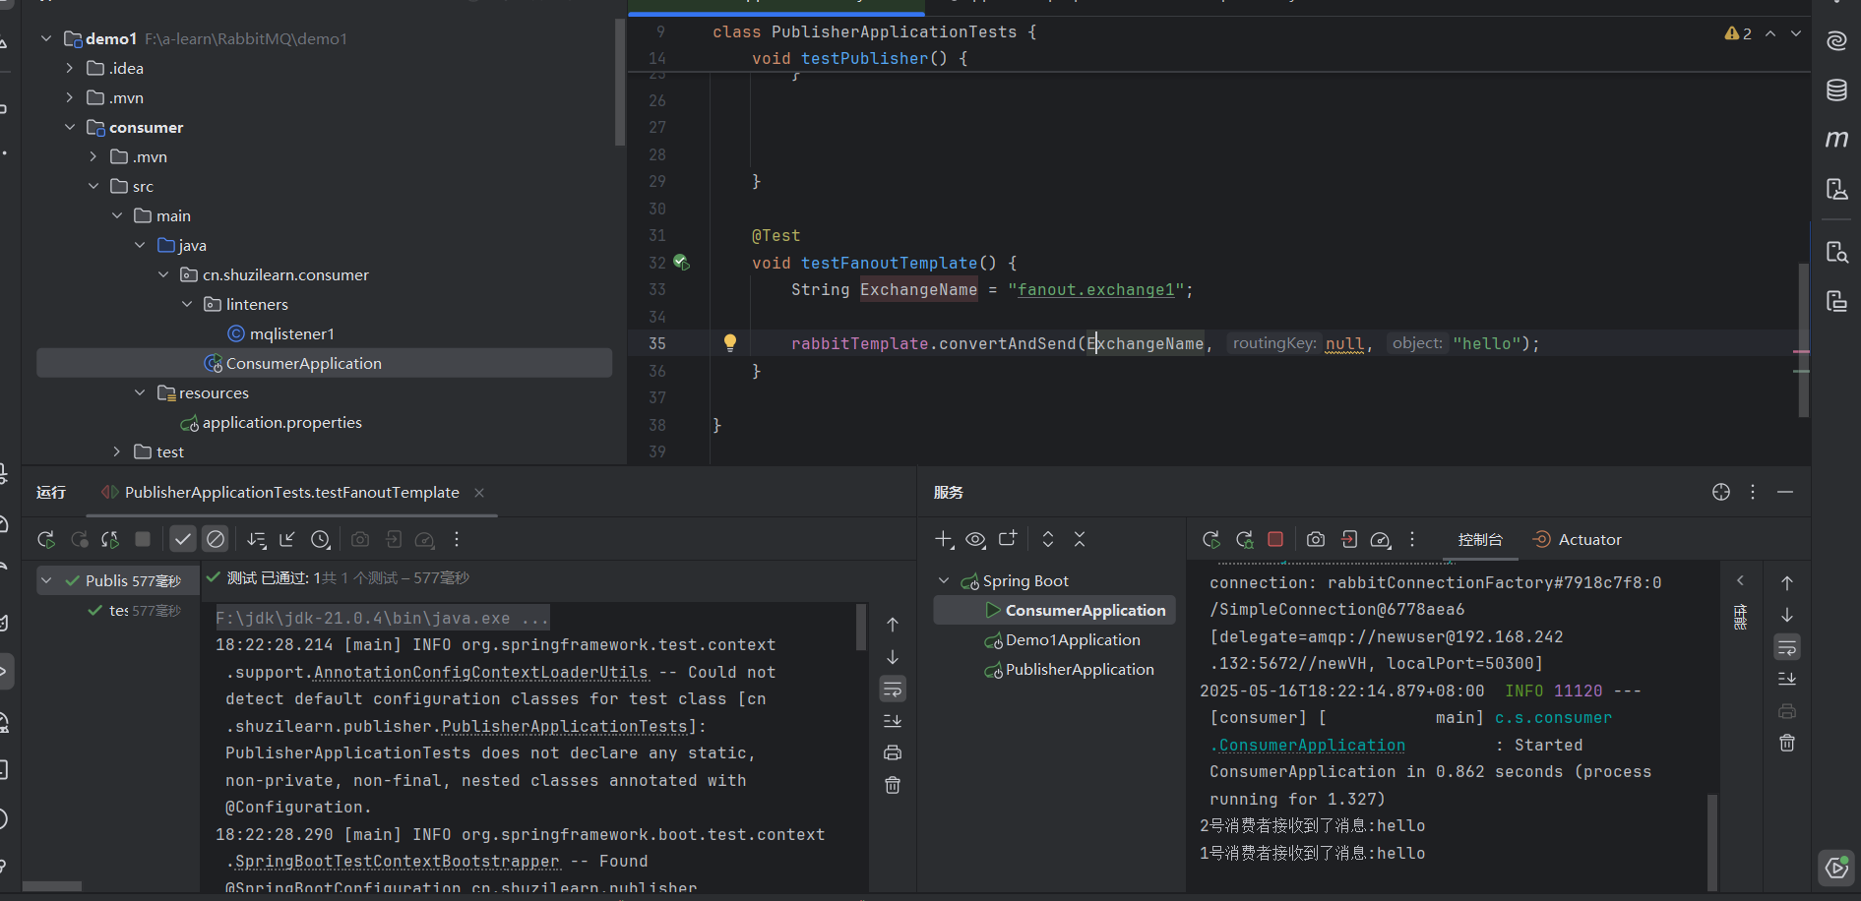Open the PublisherApplicationTests link in console
Viewport: 1861px width, 901px height.
(x=564, y=726)
